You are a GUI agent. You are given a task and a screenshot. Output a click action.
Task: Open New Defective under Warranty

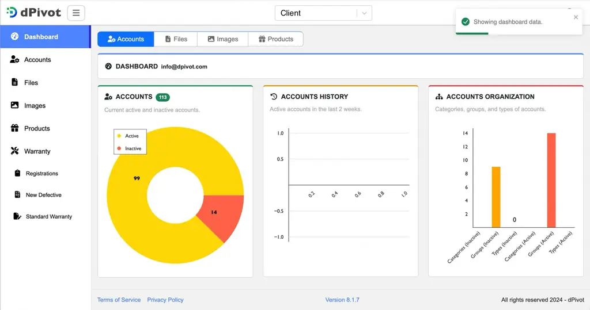(x=45, y=195)
